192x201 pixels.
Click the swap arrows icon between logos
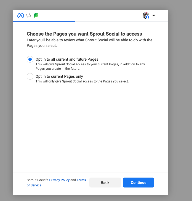point(28,15)
